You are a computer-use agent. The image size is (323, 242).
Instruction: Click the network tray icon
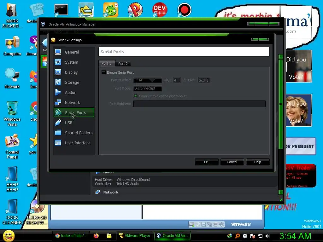(x=260, y=236)
